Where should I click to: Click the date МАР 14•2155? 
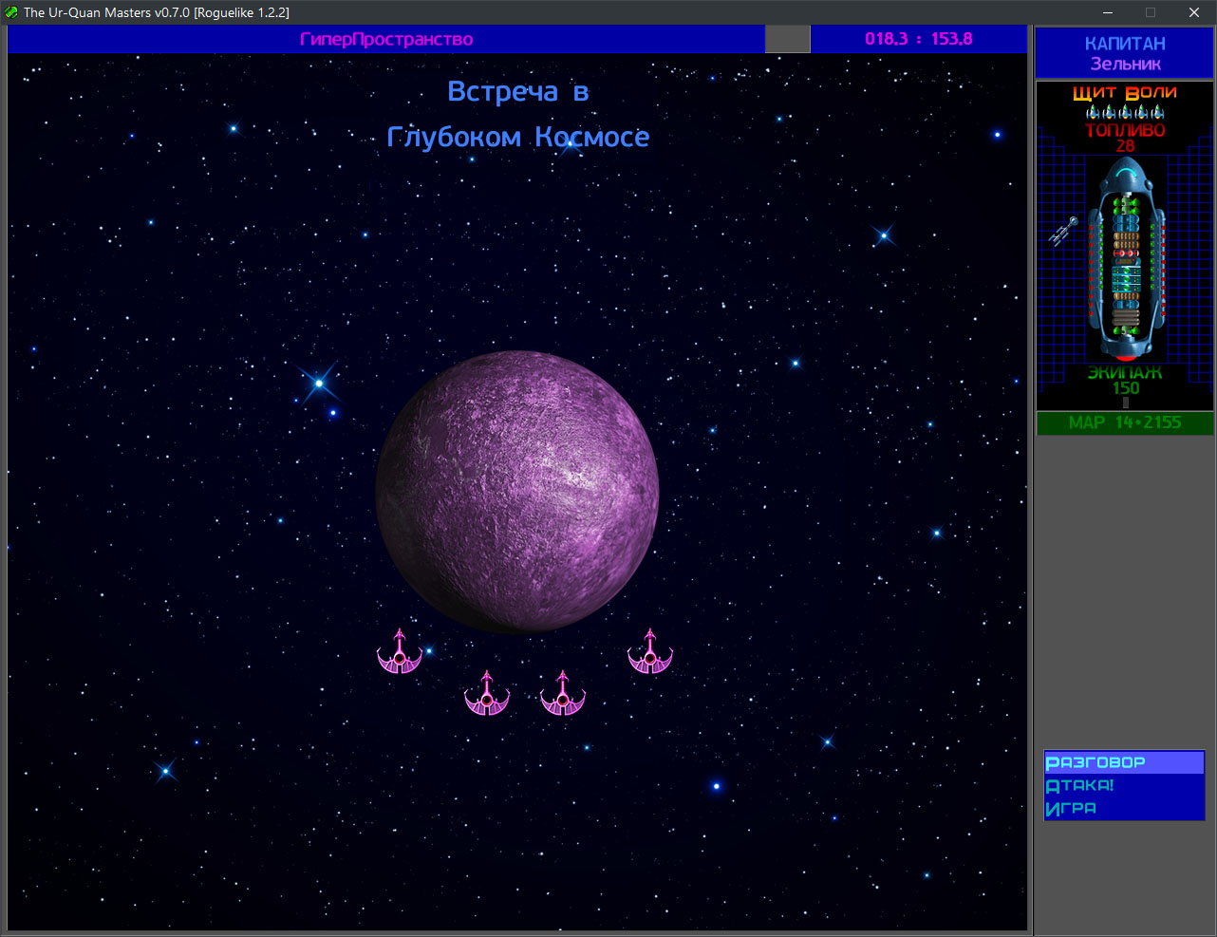coord(1125,422)
